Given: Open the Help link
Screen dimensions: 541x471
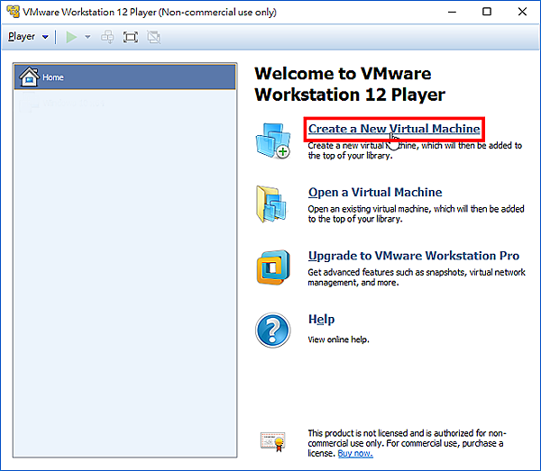Looking at the screenshot, I should (x=321, y=319).
